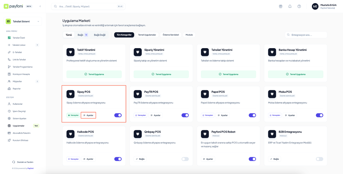
Task: Click the Entegrasyon ara search field
Action: pos(306,35)
